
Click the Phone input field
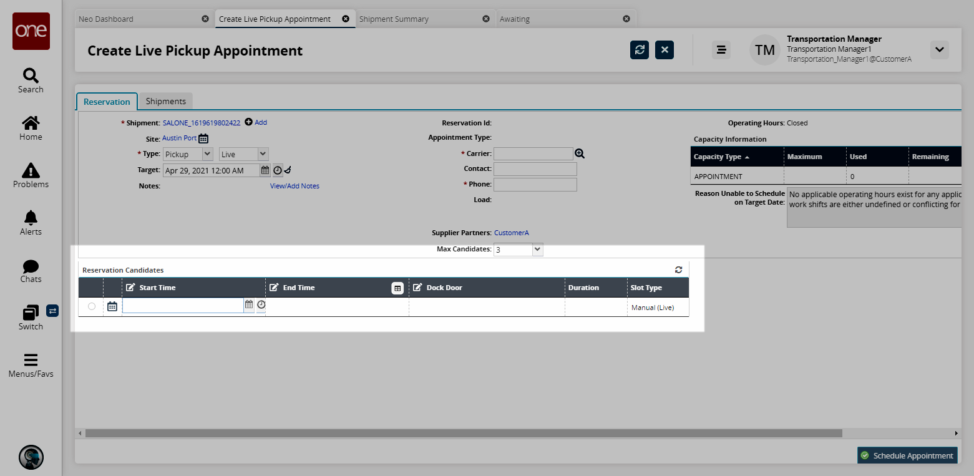[535, 185]
